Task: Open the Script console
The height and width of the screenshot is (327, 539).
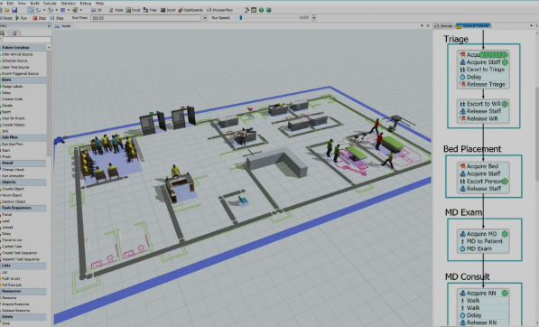Action: [168, 10]
